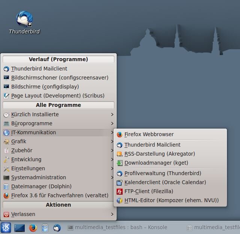Launch Dateimanager (Dolphin)
The height and width of the screenshot is (234, 240).
click(58, 186)
